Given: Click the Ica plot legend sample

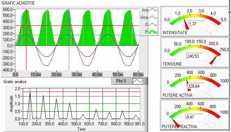Looking at the screenshot, I should pyautogui.click(x=153, y=10).
